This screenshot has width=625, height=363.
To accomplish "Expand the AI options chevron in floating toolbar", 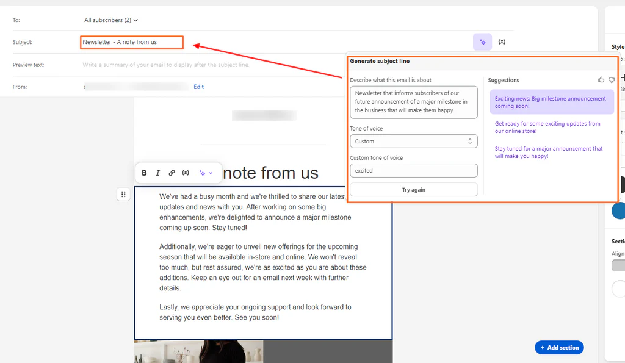I will 211,173.
